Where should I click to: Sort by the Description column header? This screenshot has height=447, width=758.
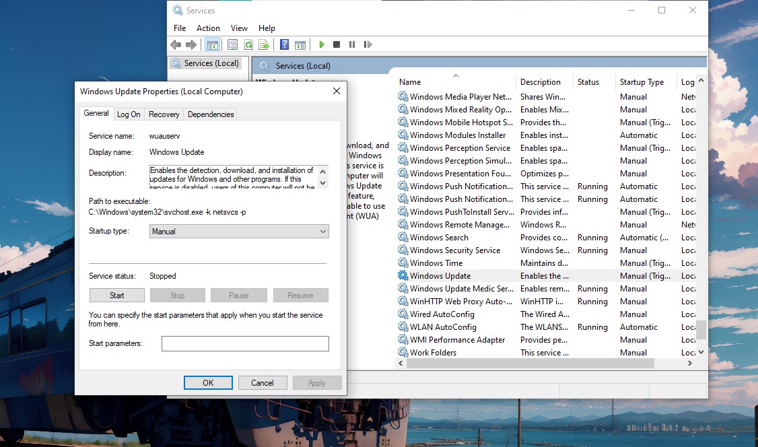[x=545, y=81]
